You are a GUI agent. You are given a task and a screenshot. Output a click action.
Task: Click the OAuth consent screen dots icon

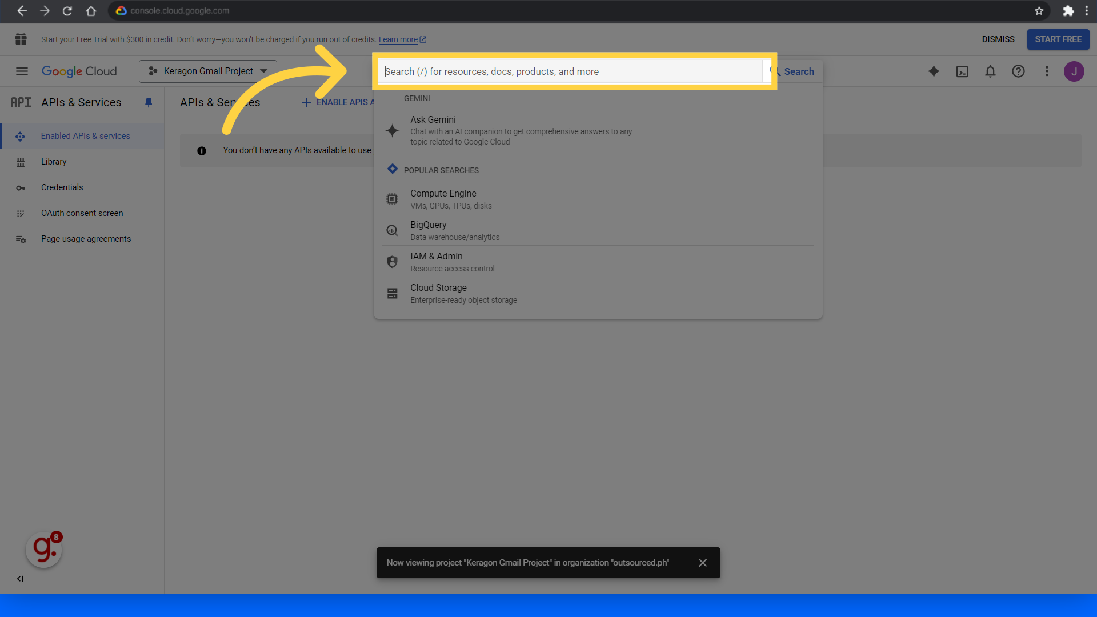21,214
